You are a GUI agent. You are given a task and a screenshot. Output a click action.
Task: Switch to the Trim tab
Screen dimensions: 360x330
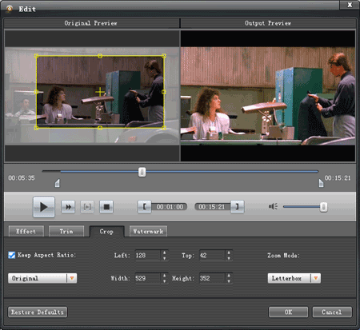coord(66,231)
